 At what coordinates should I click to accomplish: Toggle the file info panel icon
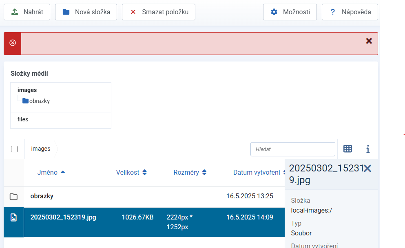[x=368, y=149]
